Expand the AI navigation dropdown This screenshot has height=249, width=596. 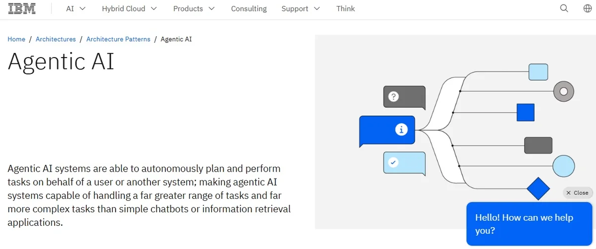[76, 8]
